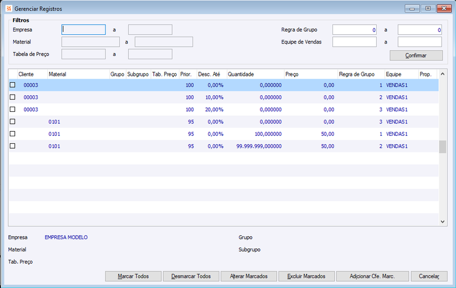This screenshot has width=456, height=288.
Task: Click the scroll down arrow in grid
Action: click(442, 222)
